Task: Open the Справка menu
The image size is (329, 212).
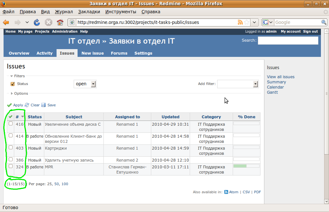Action: [151, 12]
